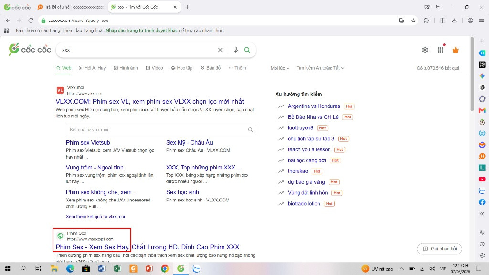
Task: Open File Explorer from taskbar
Action: tap(54, 269)
